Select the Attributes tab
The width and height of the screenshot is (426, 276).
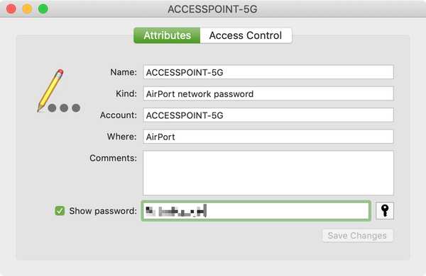coord(167,35)
